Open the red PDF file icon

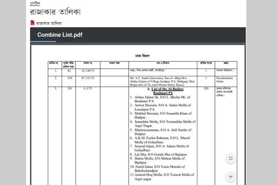[32, 23]
